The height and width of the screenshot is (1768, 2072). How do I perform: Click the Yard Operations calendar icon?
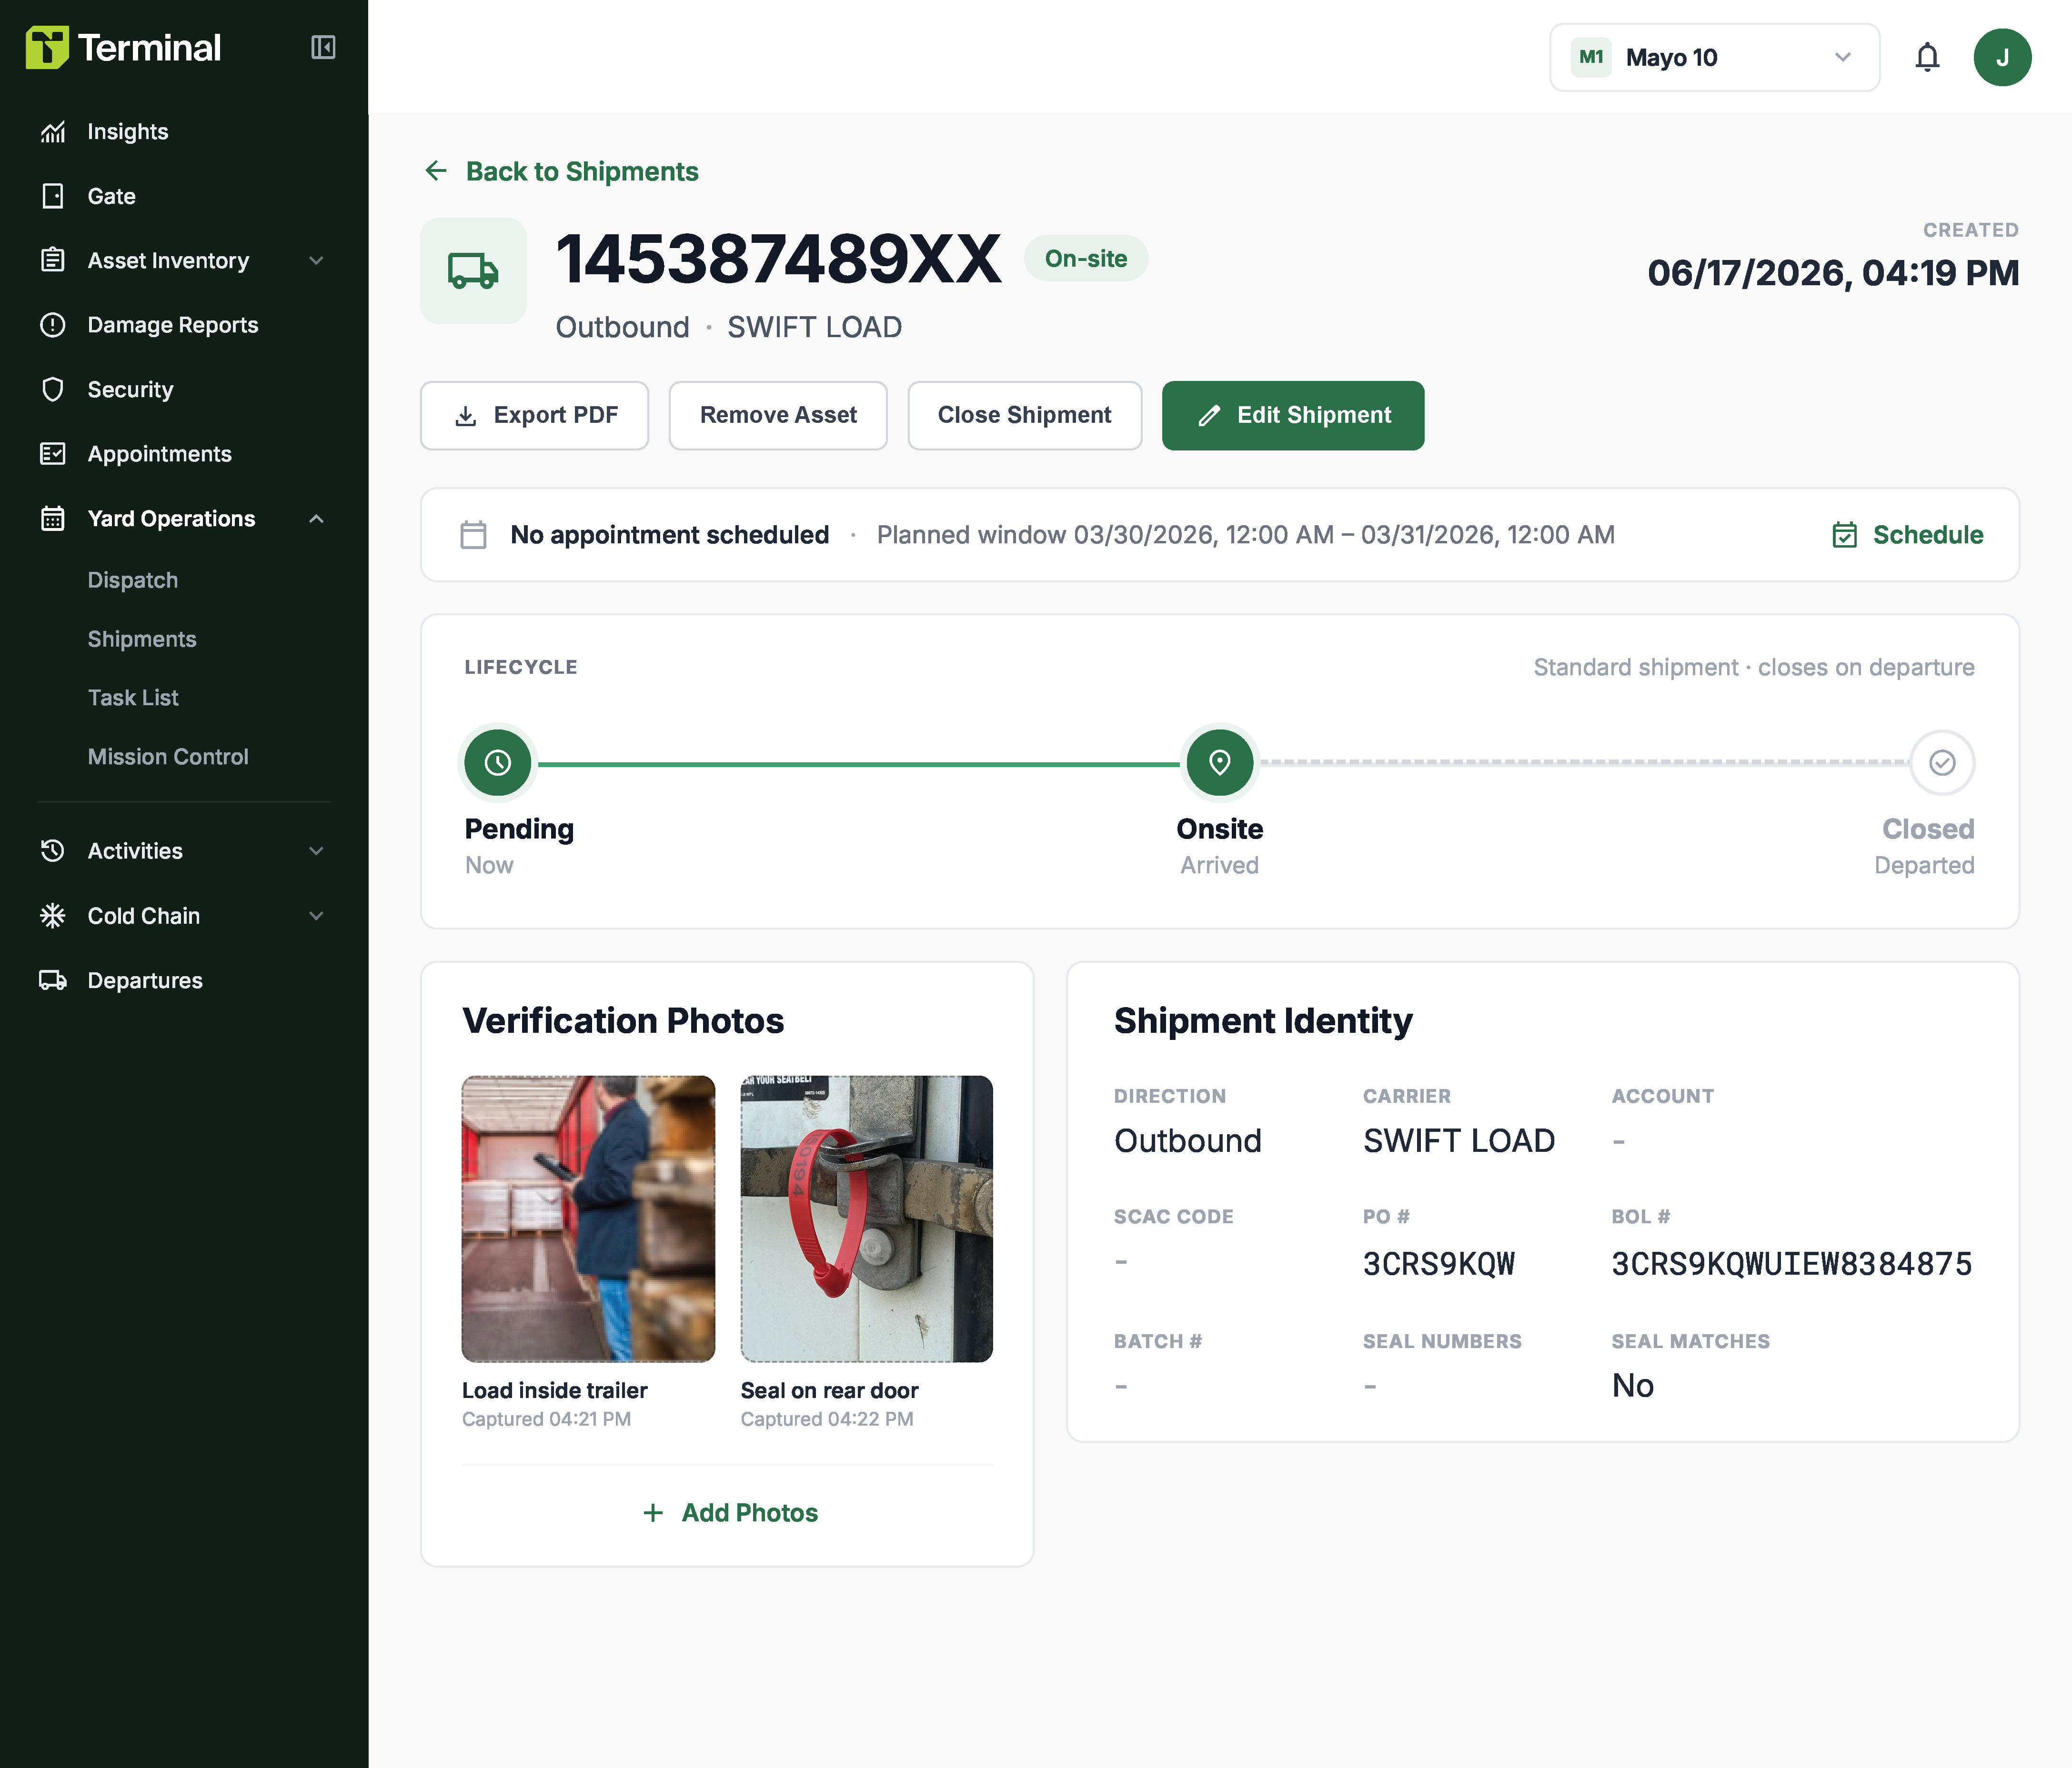point(53,519)
